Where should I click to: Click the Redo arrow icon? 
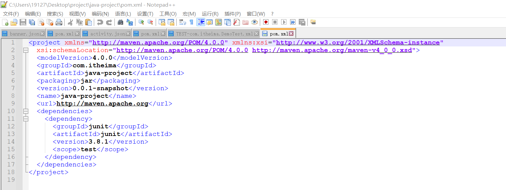(109, 22)
